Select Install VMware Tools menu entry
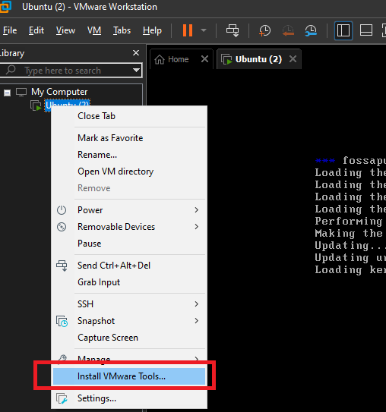Image resolution: width=386 pixels, height=412 pixels. pyautogui.click(x=129, y=376)
